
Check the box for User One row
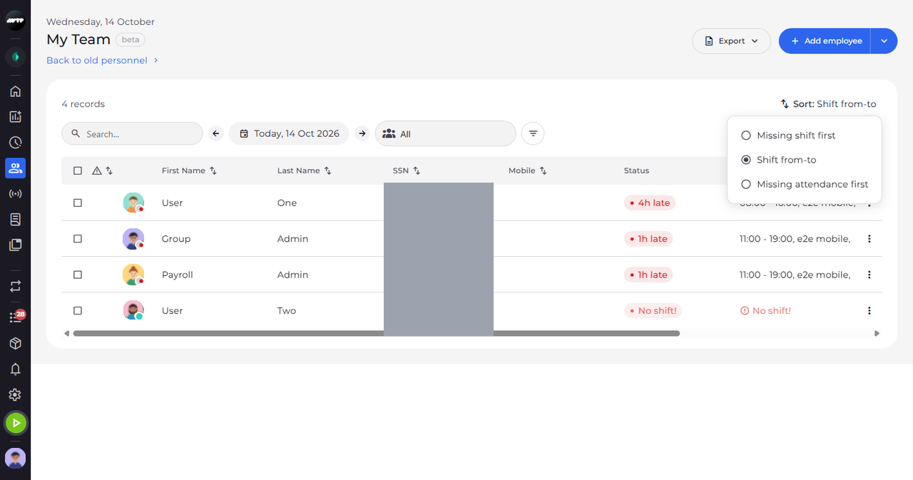click(78, 203)
